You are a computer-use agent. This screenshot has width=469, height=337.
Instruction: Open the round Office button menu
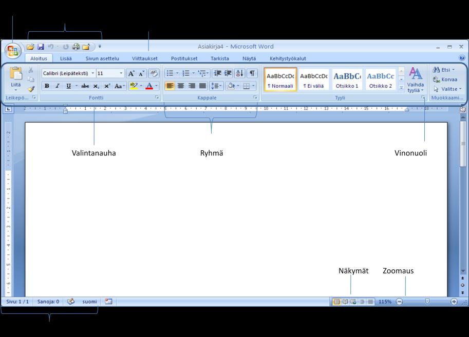pos(13,50)
